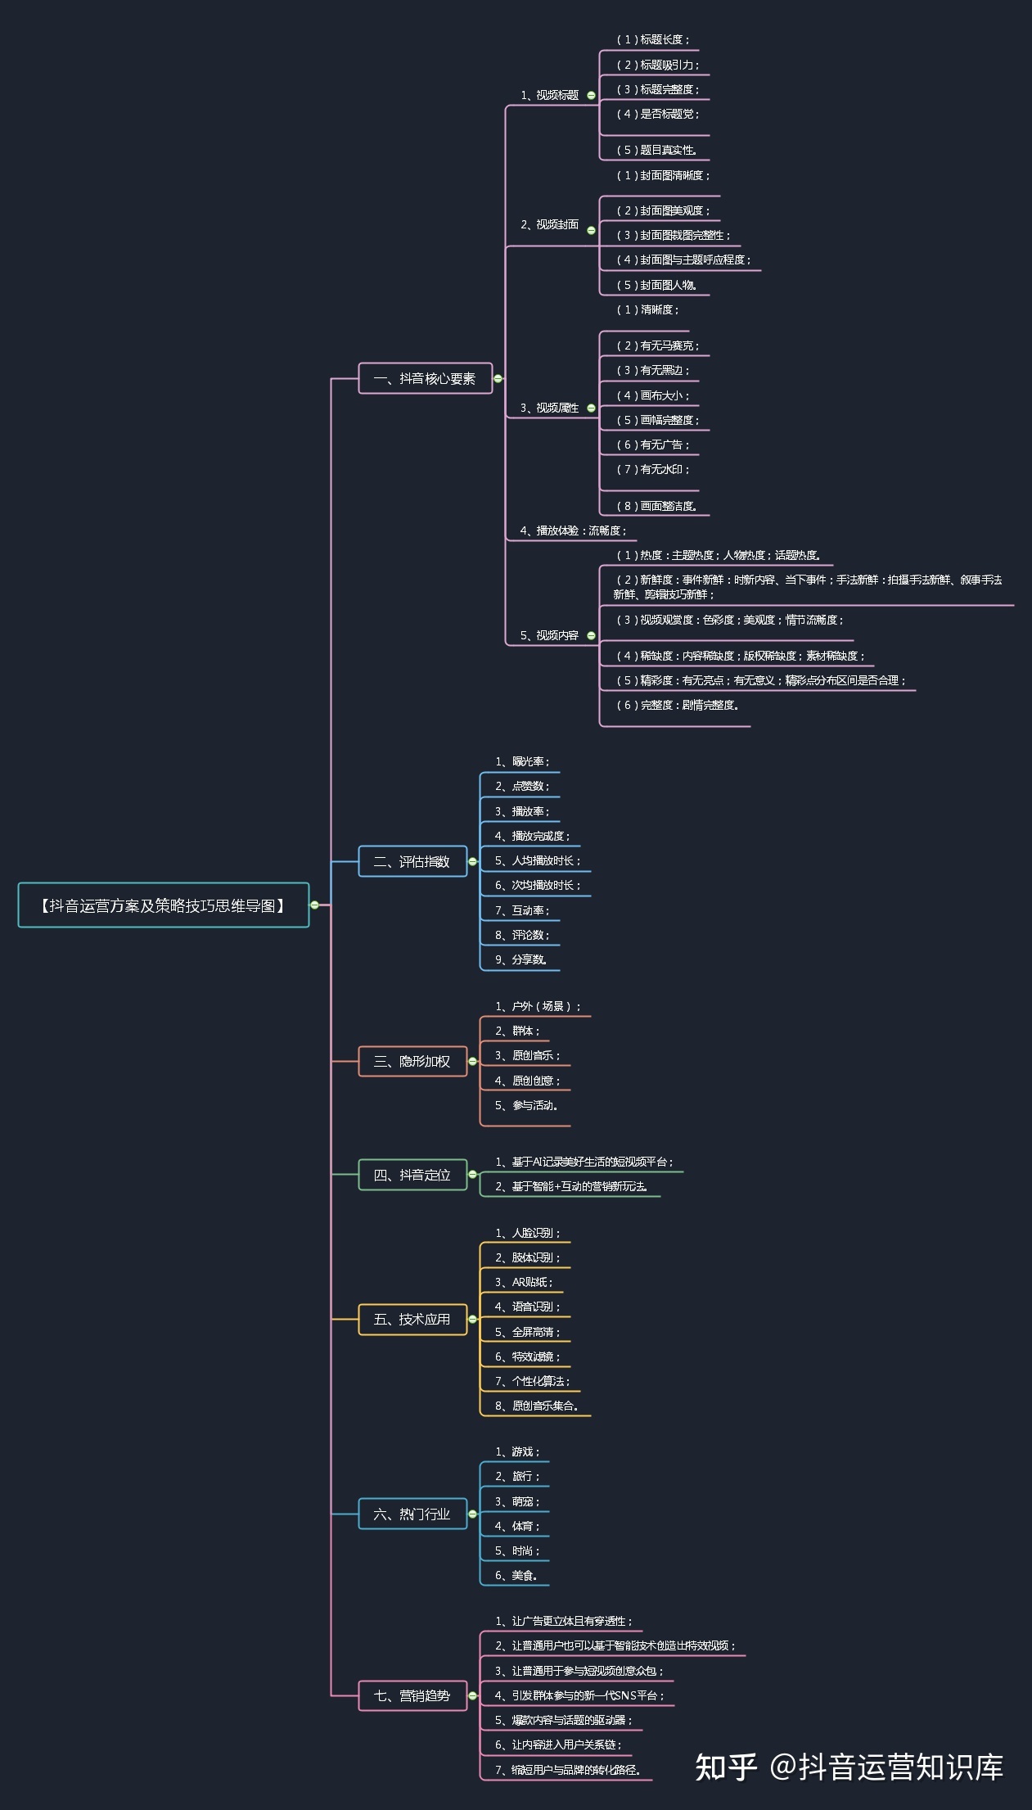
Task: Collapse the 视频属性 subtopic toggle
Action: pos(591,408)
